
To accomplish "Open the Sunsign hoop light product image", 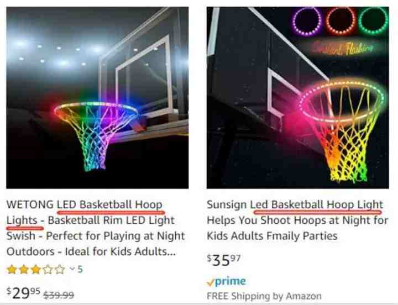I will tap(298, 98).
